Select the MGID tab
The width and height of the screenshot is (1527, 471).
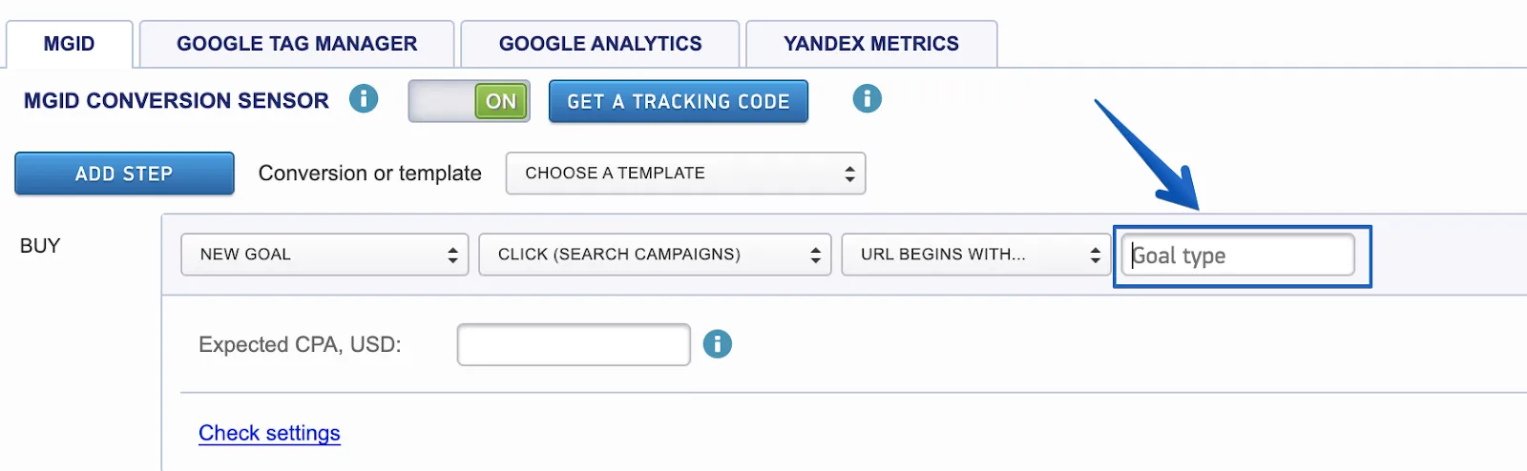pos(70,44)
